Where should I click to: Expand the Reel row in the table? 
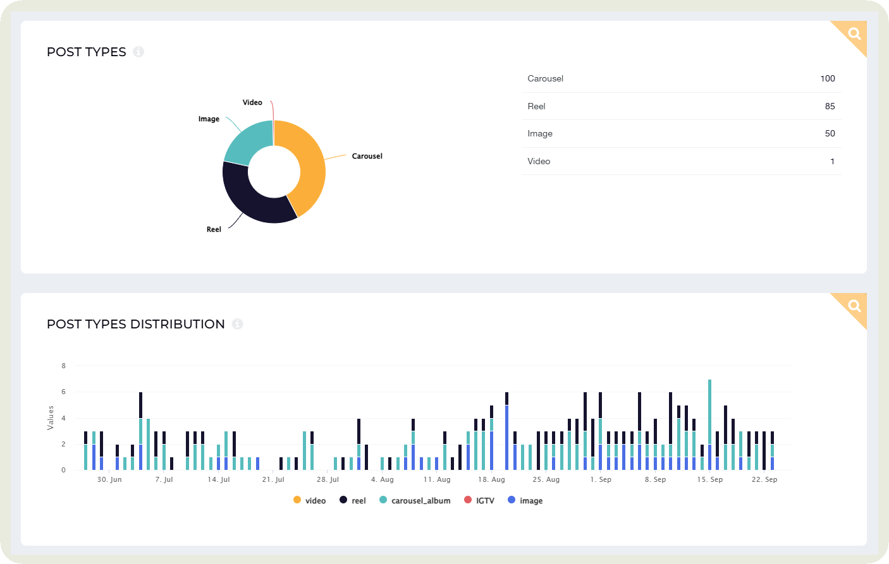pos(681,106)
